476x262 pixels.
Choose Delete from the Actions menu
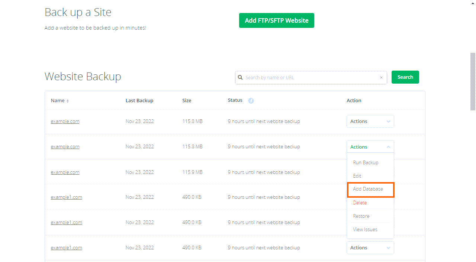point(360,203)
